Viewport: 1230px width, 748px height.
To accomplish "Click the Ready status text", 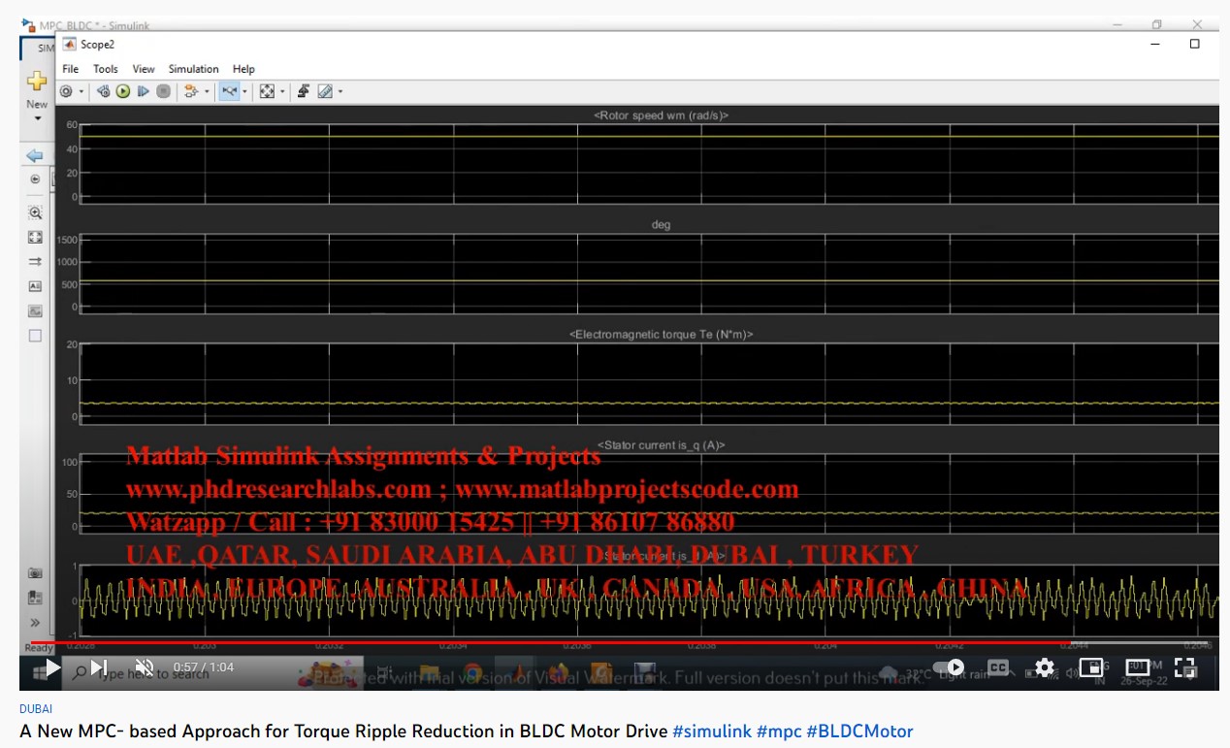I will [39, 648].
